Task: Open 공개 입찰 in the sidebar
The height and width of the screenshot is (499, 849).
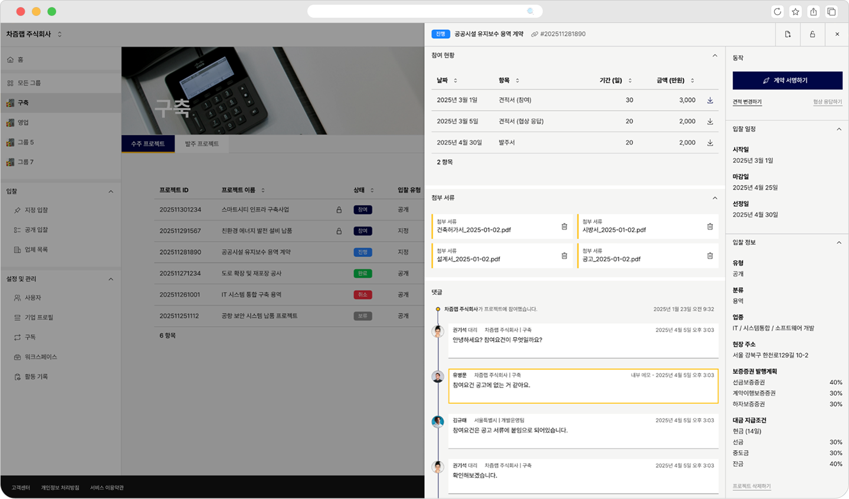Action: [x=36, y=230]
